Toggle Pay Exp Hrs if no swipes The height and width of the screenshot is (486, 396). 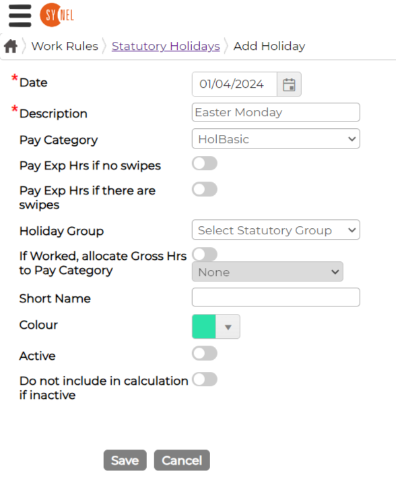pyautogui.click(x=205, y=163)
